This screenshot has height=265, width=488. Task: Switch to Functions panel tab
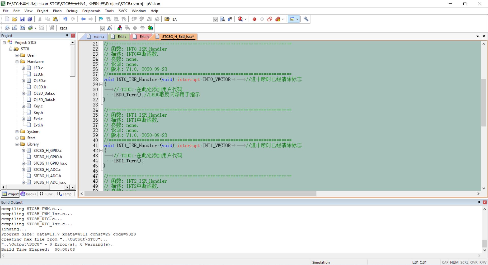coord(47,194)
